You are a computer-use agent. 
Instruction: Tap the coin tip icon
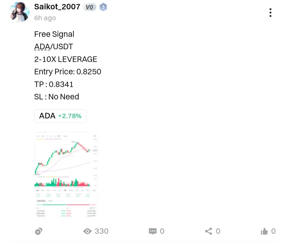39,231
